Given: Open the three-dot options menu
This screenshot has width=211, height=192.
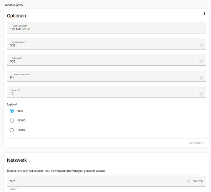Looking at the screenshot, I should coord(204,13).
